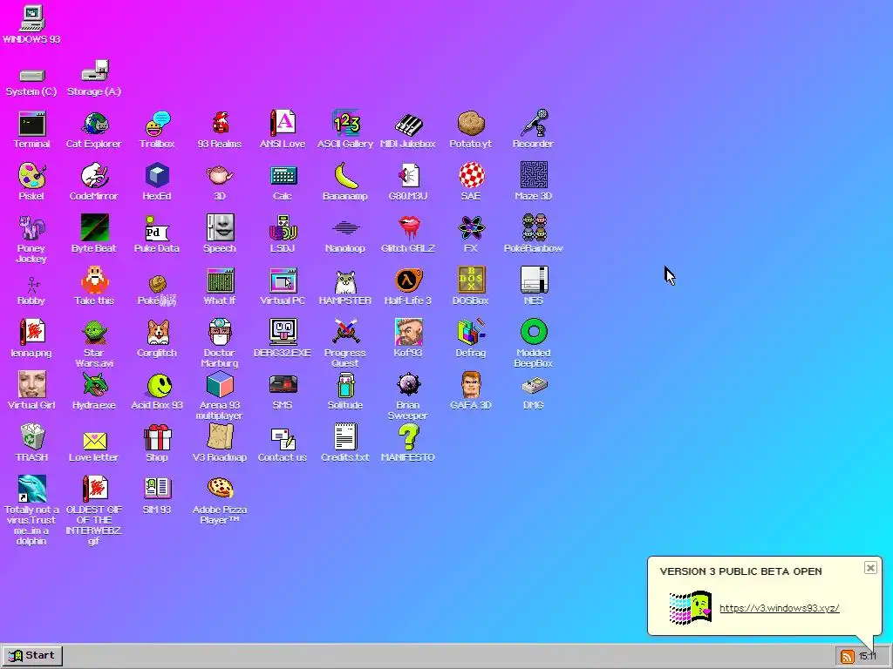Open Storage (A:) drive
The image size is (893, 669).
coord(94,71)
